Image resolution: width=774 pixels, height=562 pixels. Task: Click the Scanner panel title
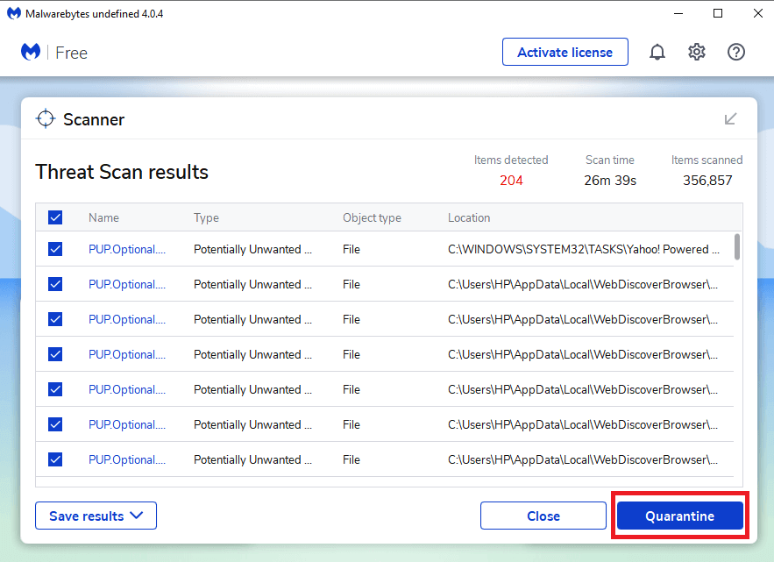pyautogui.click(x=94, y=119)
